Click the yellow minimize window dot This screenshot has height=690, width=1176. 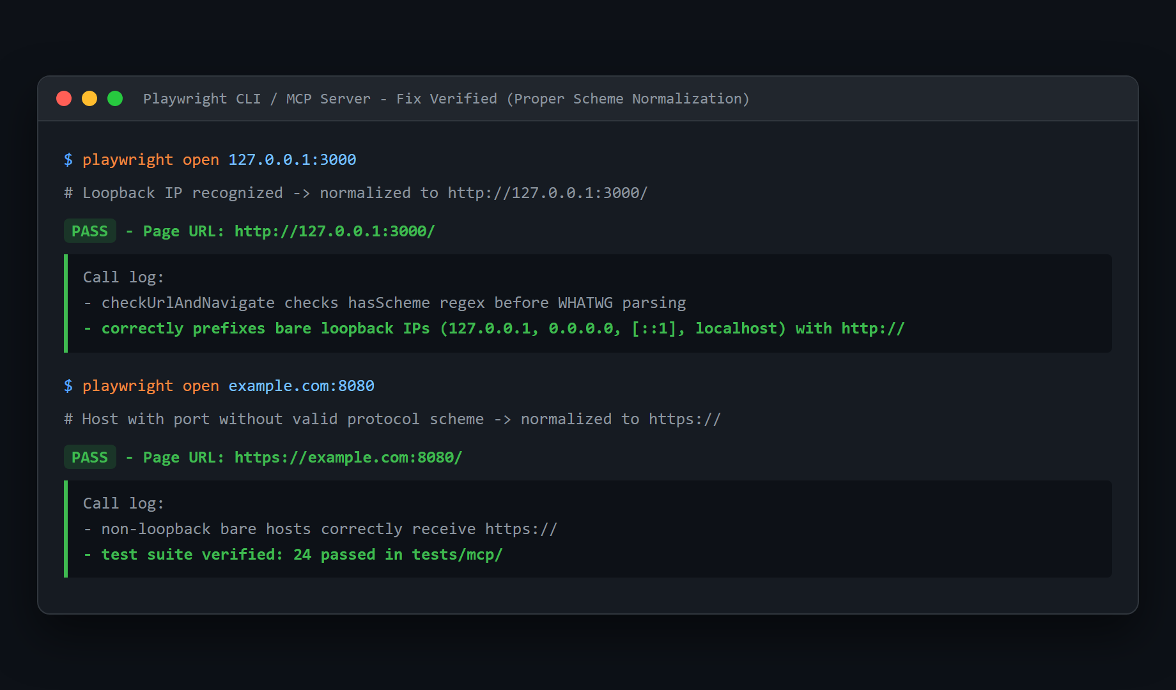point(89,98)
